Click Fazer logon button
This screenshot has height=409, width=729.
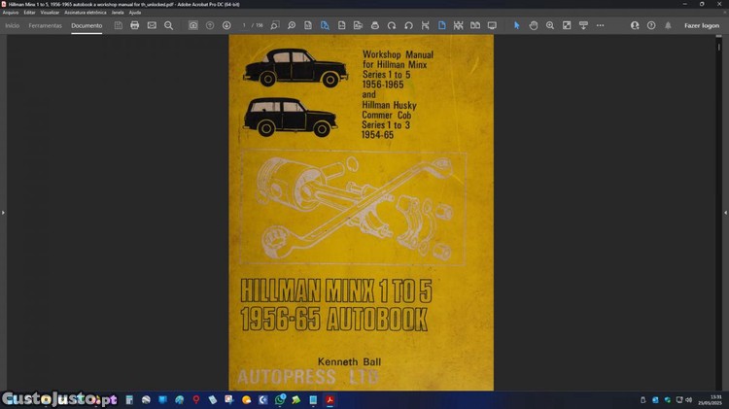(x=702, y=25)
